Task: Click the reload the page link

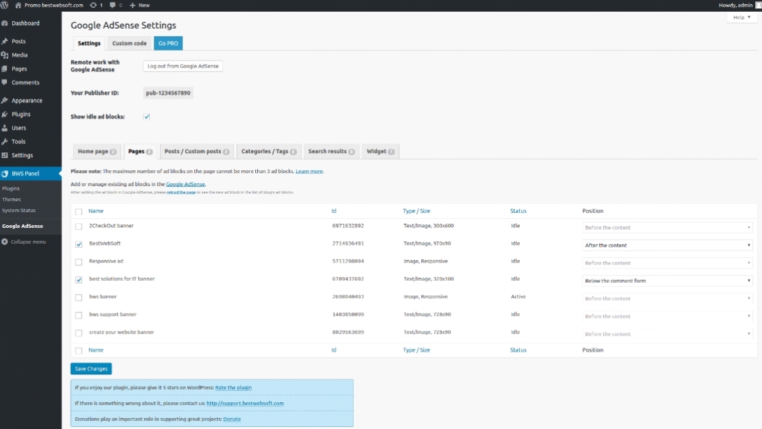Action: (x=181, y=192)
